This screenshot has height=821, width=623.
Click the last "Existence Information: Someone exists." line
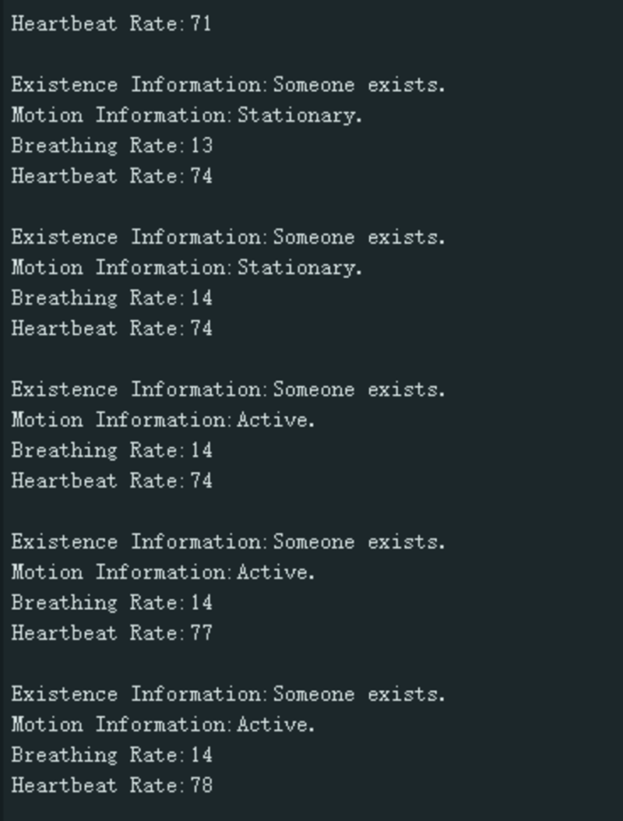point(228,694)
